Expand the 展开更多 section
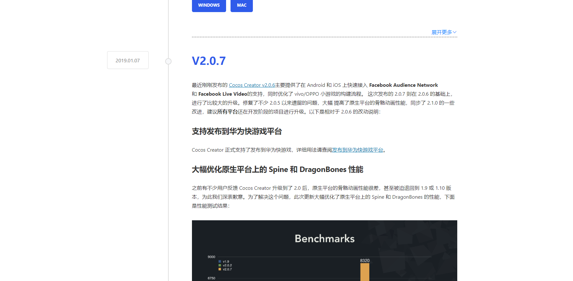The height and width of the screenshot is (281, 573). (444, 32)
